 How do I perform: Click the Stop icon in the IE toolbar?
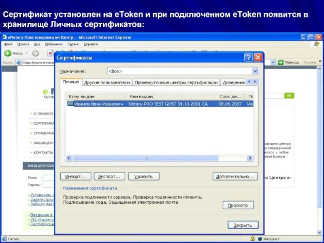click(x=50, y=53)
